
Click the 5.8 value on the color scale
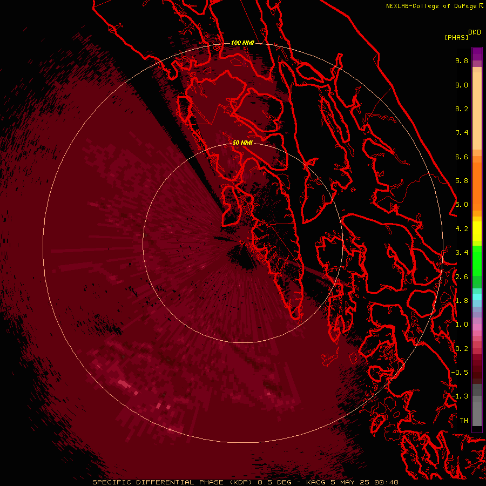click(462, 181)
